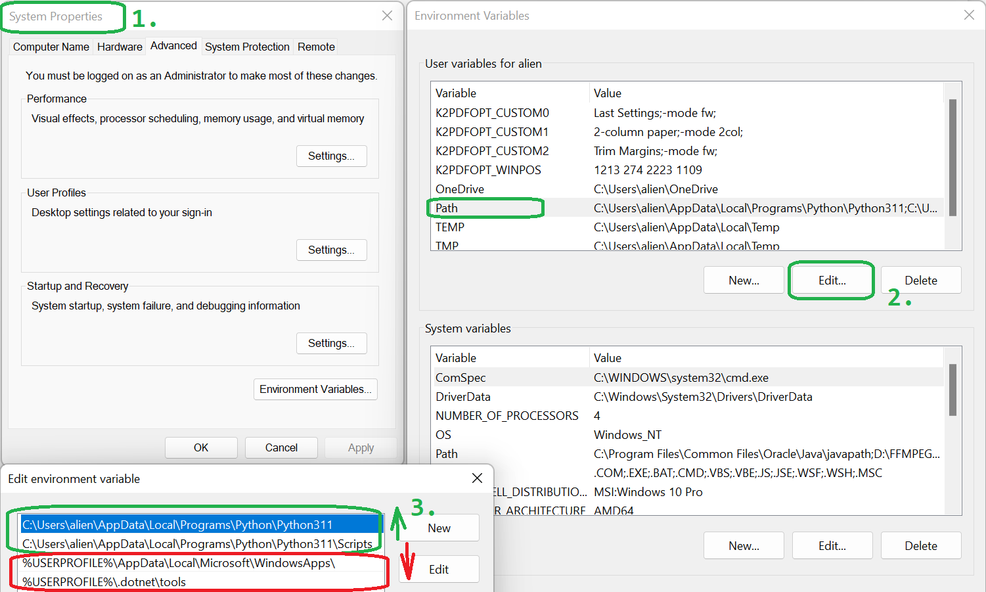Switch to the Remote tab

point(316,47)
